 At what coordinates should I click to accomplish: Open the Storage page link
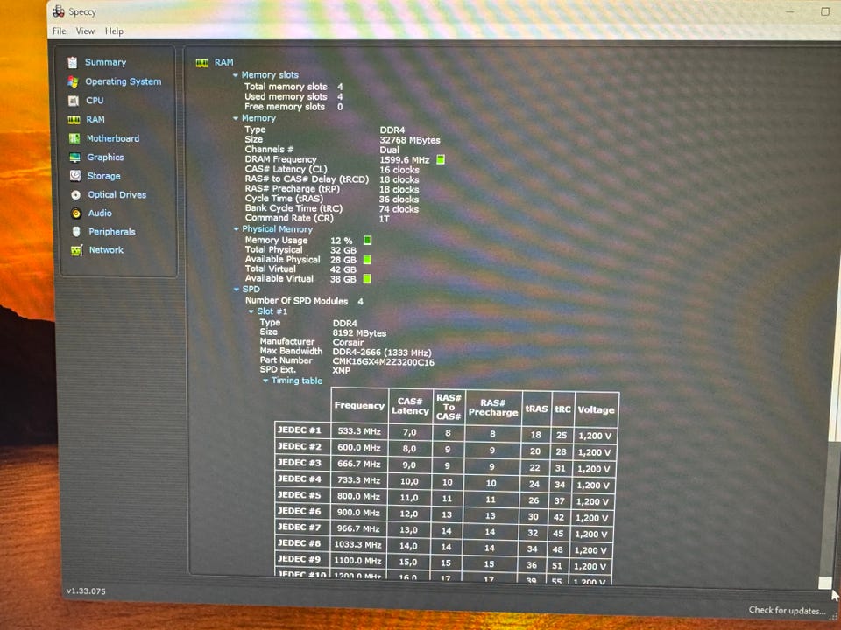tap(104, 176)
